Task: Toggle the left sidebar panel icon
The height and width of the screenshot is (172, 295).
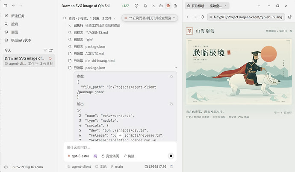Action: (x=6, y=6)
